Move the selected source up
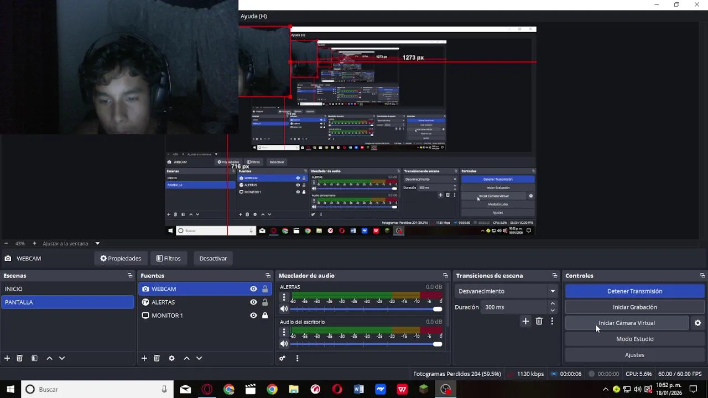Viewport: 708px width, 398px height. pos(186,358)
